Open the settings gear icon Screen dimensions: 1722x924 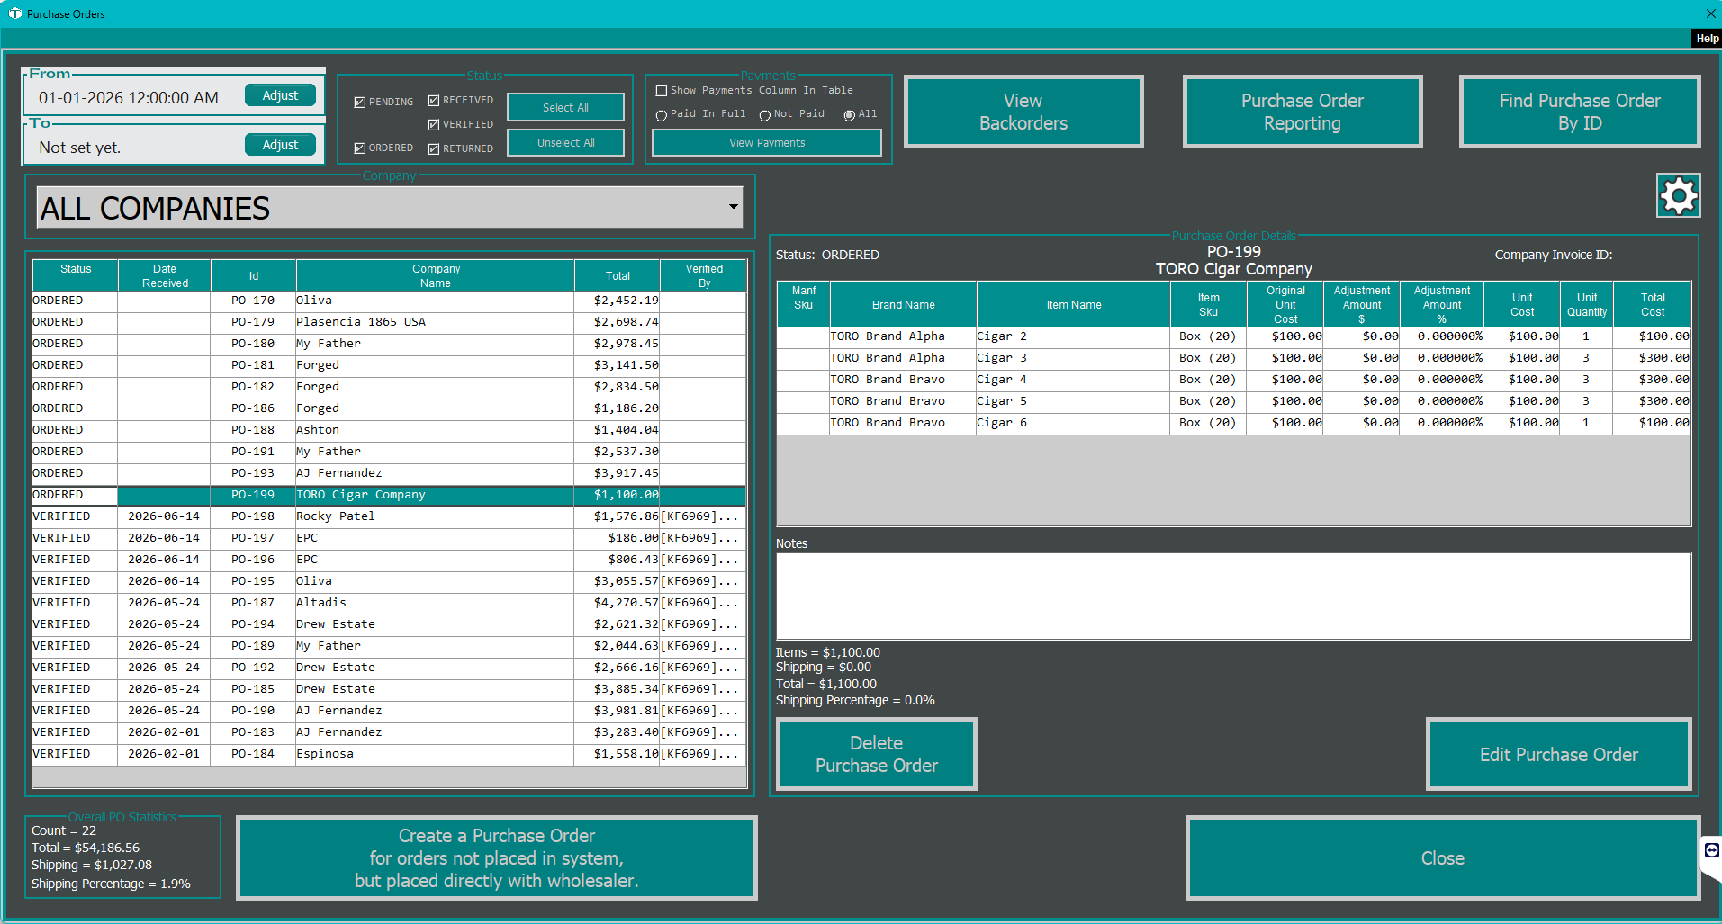pos(1678,195)
